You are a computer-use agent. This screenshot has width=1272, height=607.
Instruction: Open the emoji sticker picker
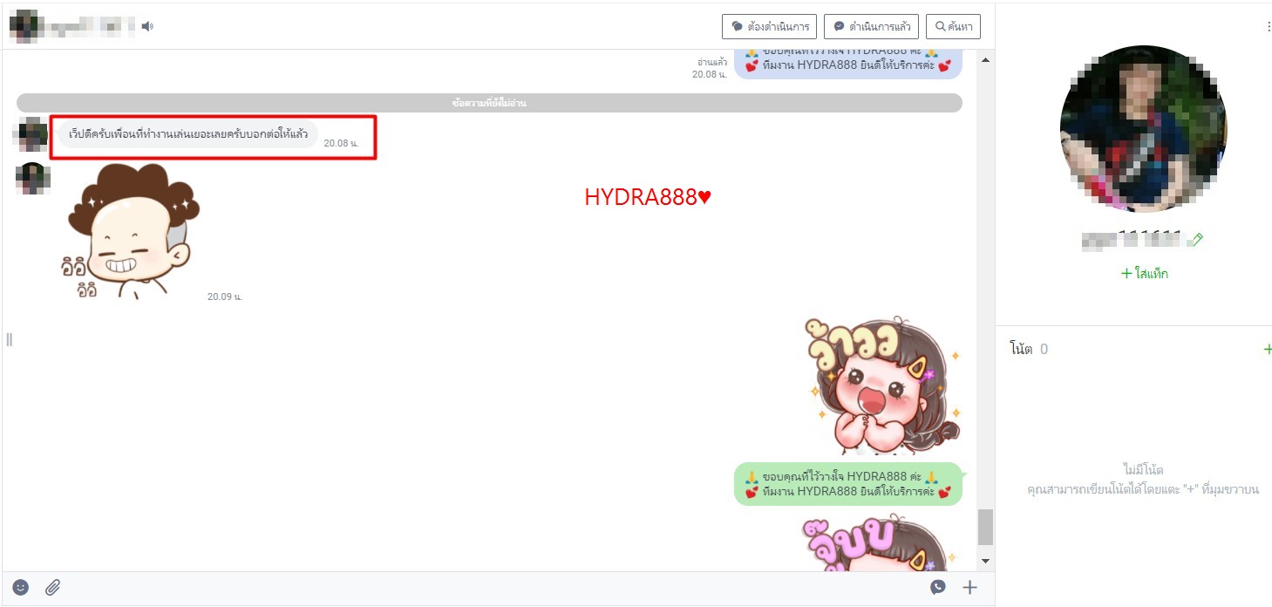[x=21, y=588]
